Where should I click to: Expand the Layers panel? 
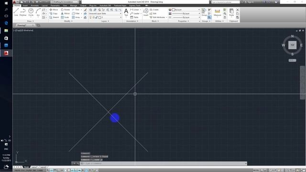105,21
